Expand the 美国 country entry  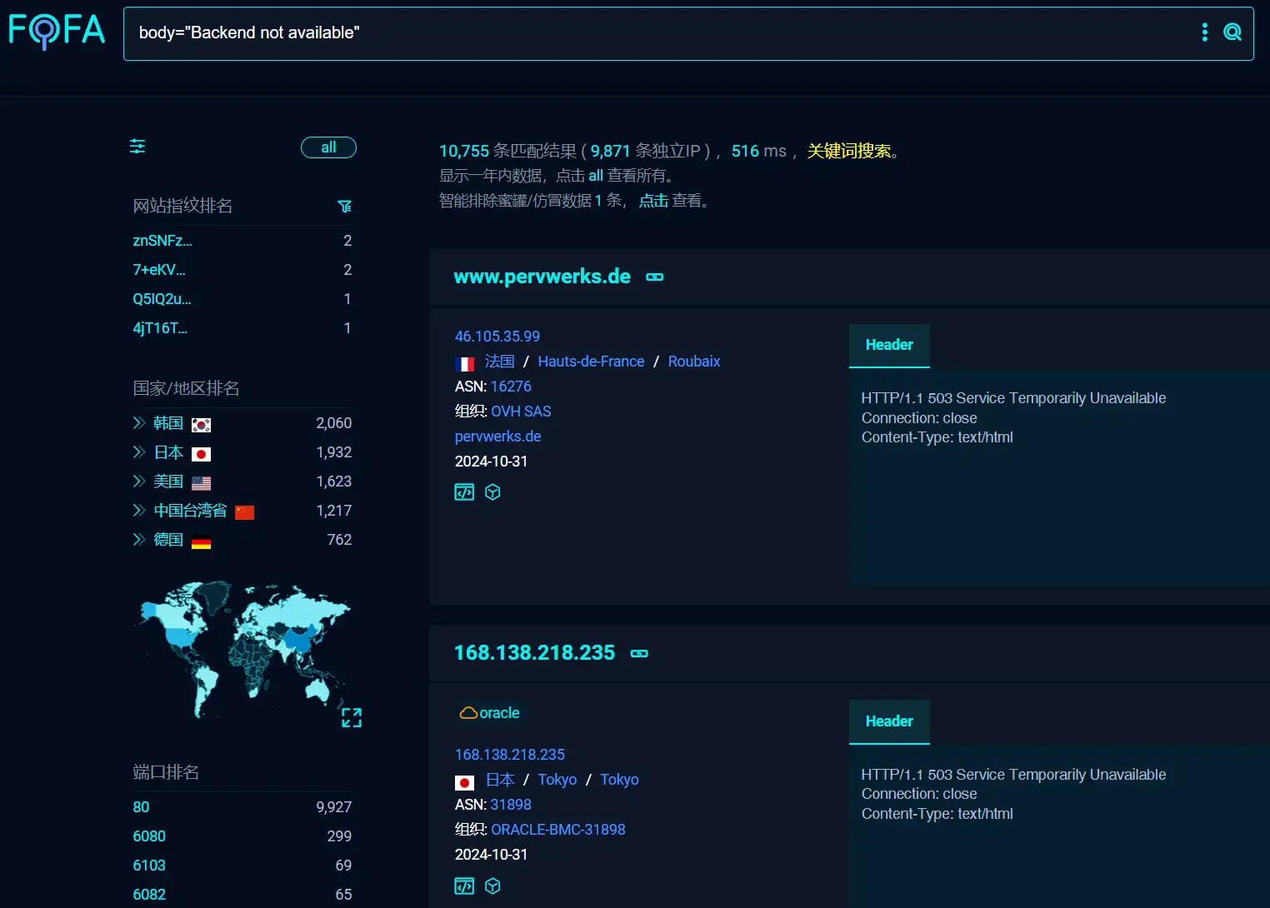point(138,481)
